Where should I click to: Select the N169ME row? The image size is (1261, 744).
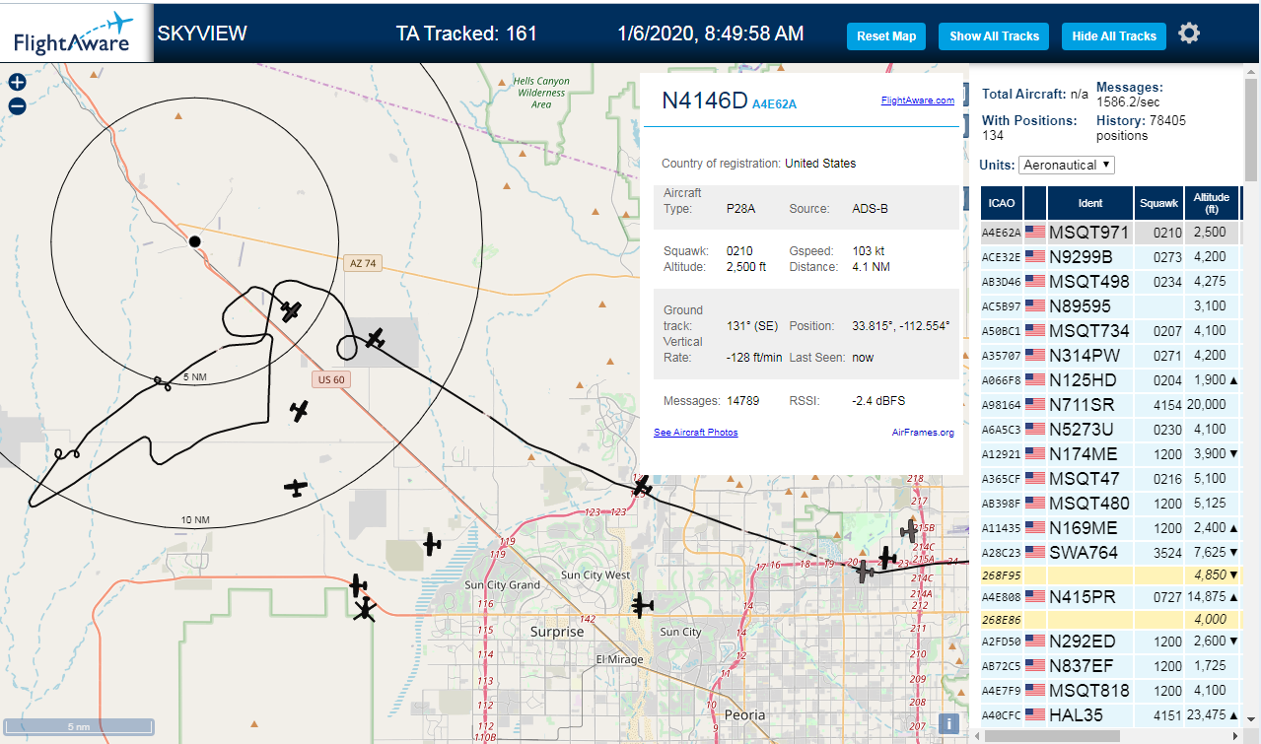[1110, 528]
